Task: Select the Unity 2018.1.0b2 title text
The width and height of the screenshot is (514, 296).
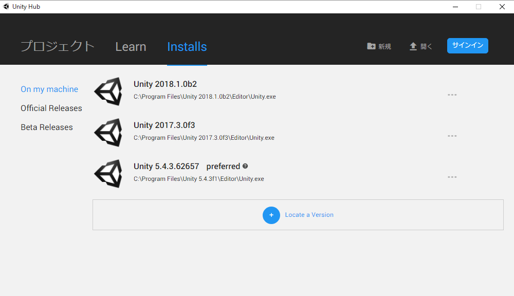Action: click(165, 84)
